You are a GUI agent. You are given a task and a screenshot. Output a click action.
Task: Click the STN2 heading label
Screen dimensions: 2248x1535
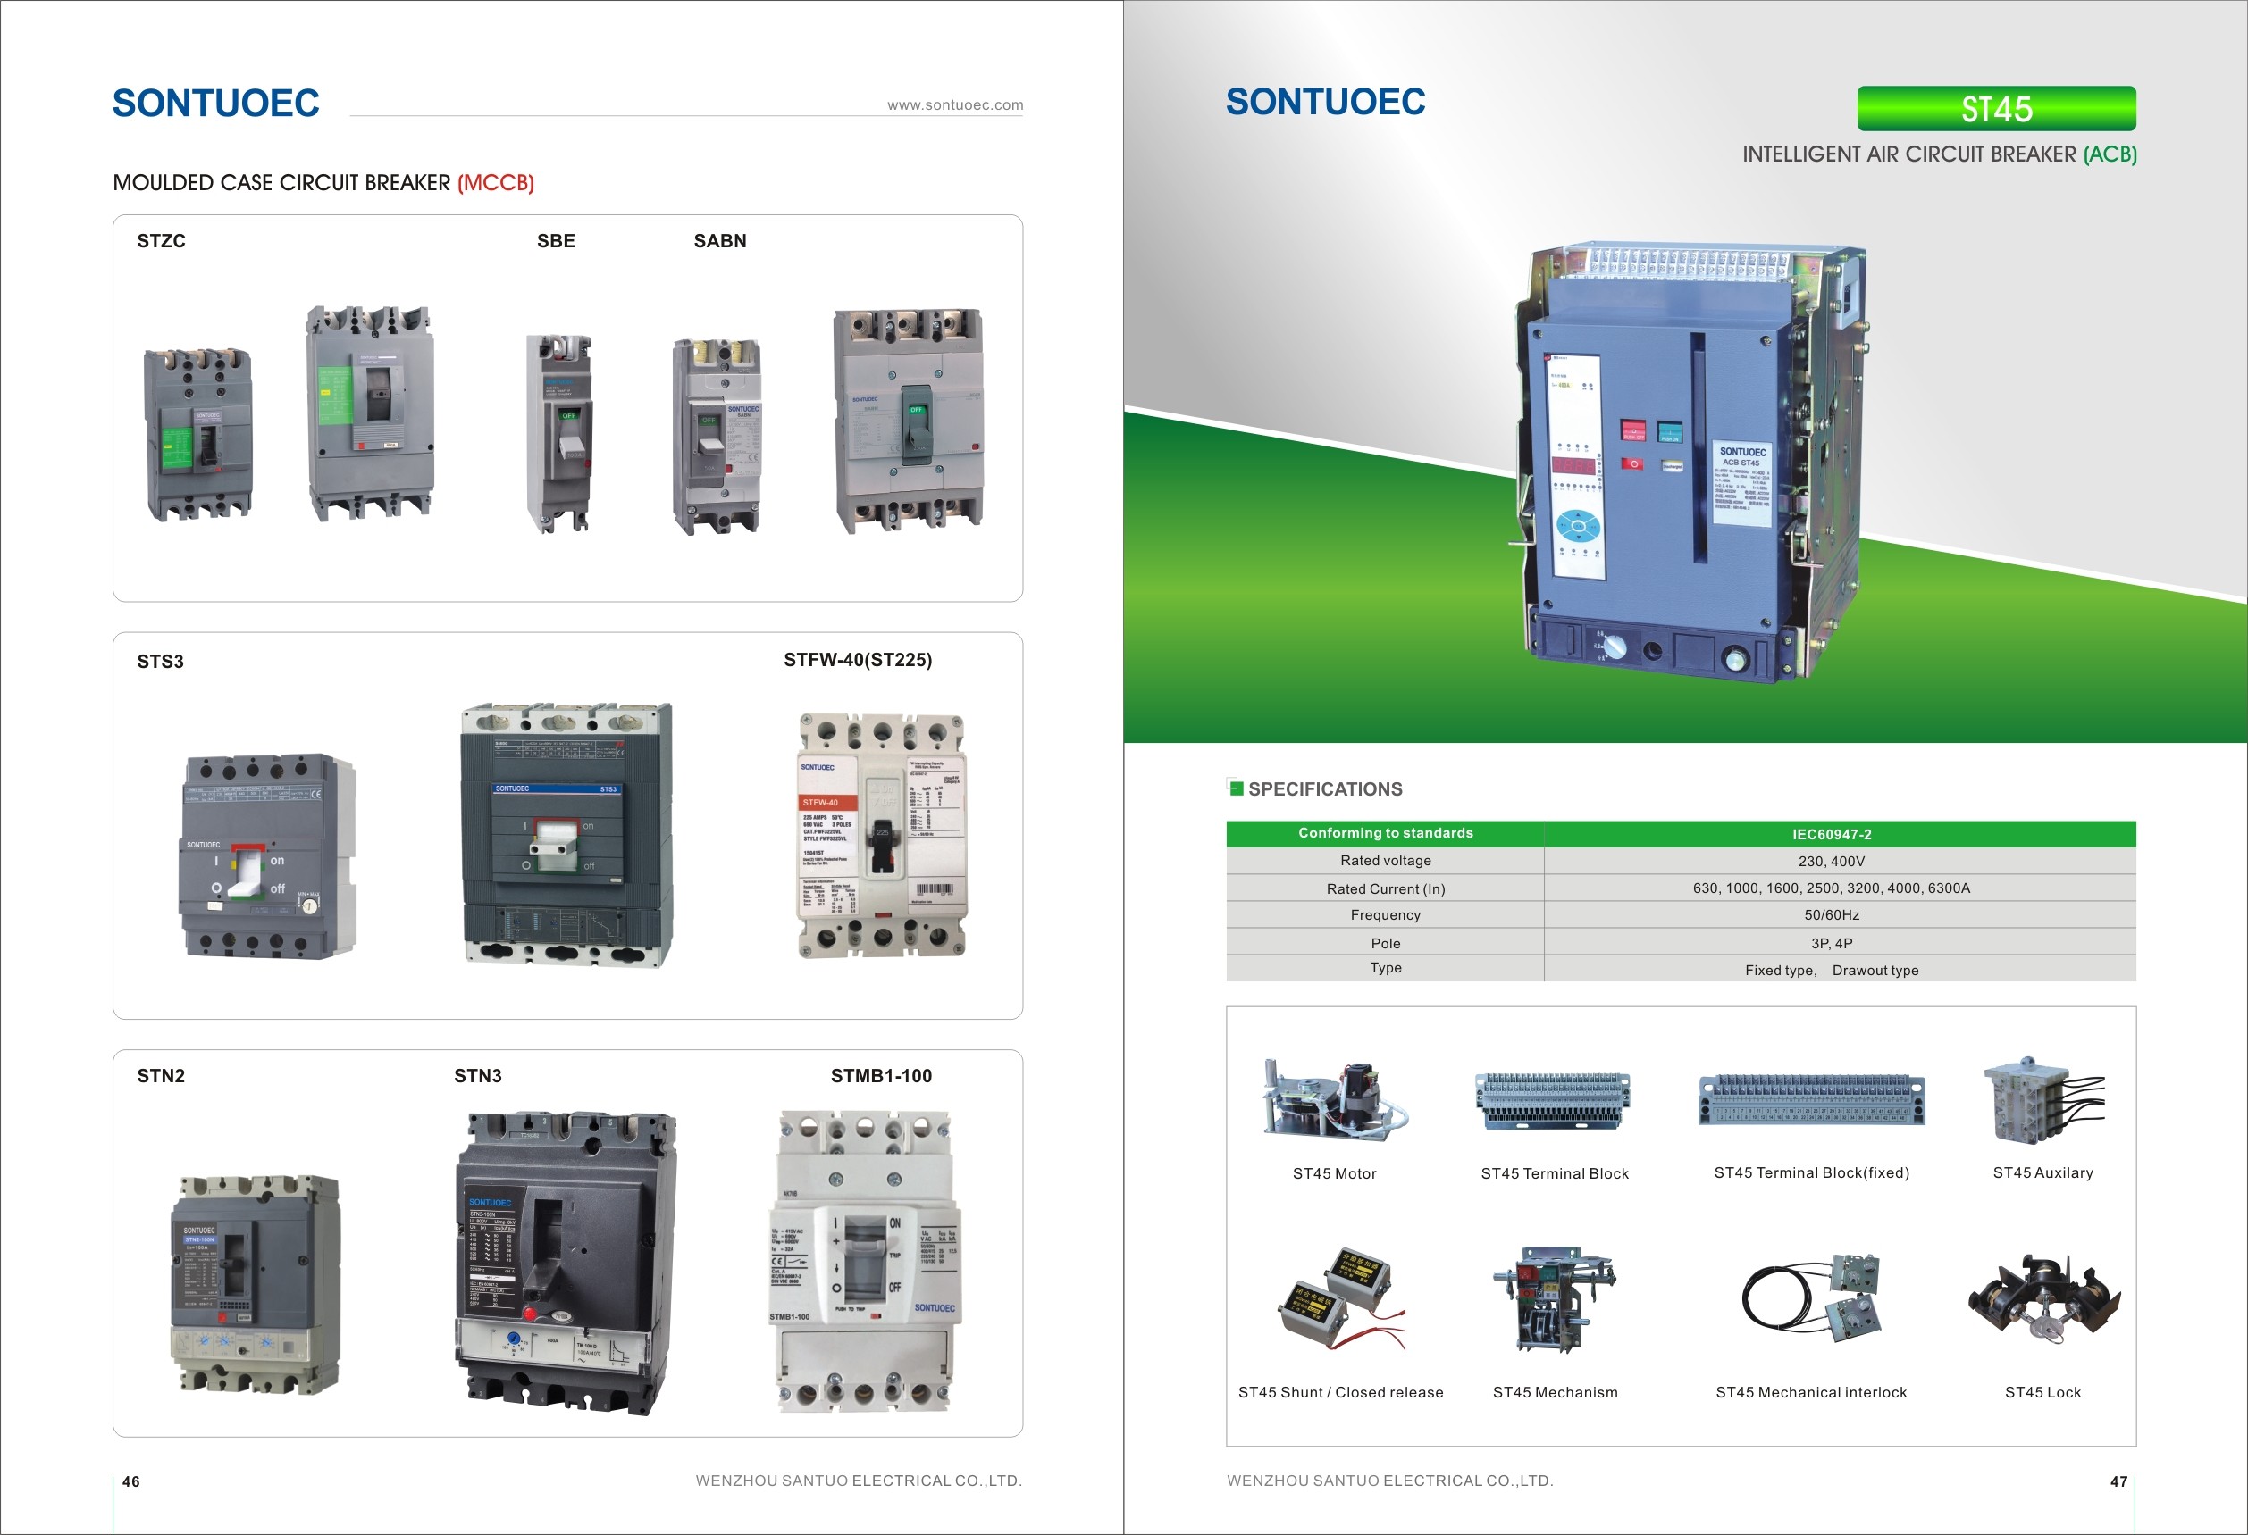pos(161,1076)
